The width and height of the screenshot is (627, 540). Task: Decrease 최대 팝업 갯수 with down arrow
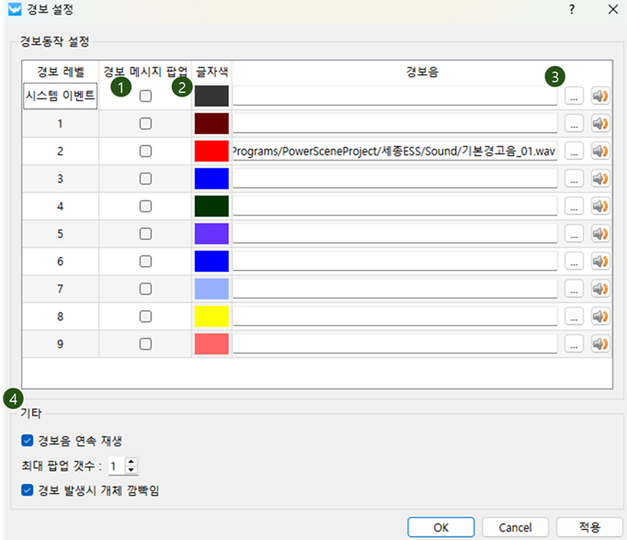coord(131,469)
